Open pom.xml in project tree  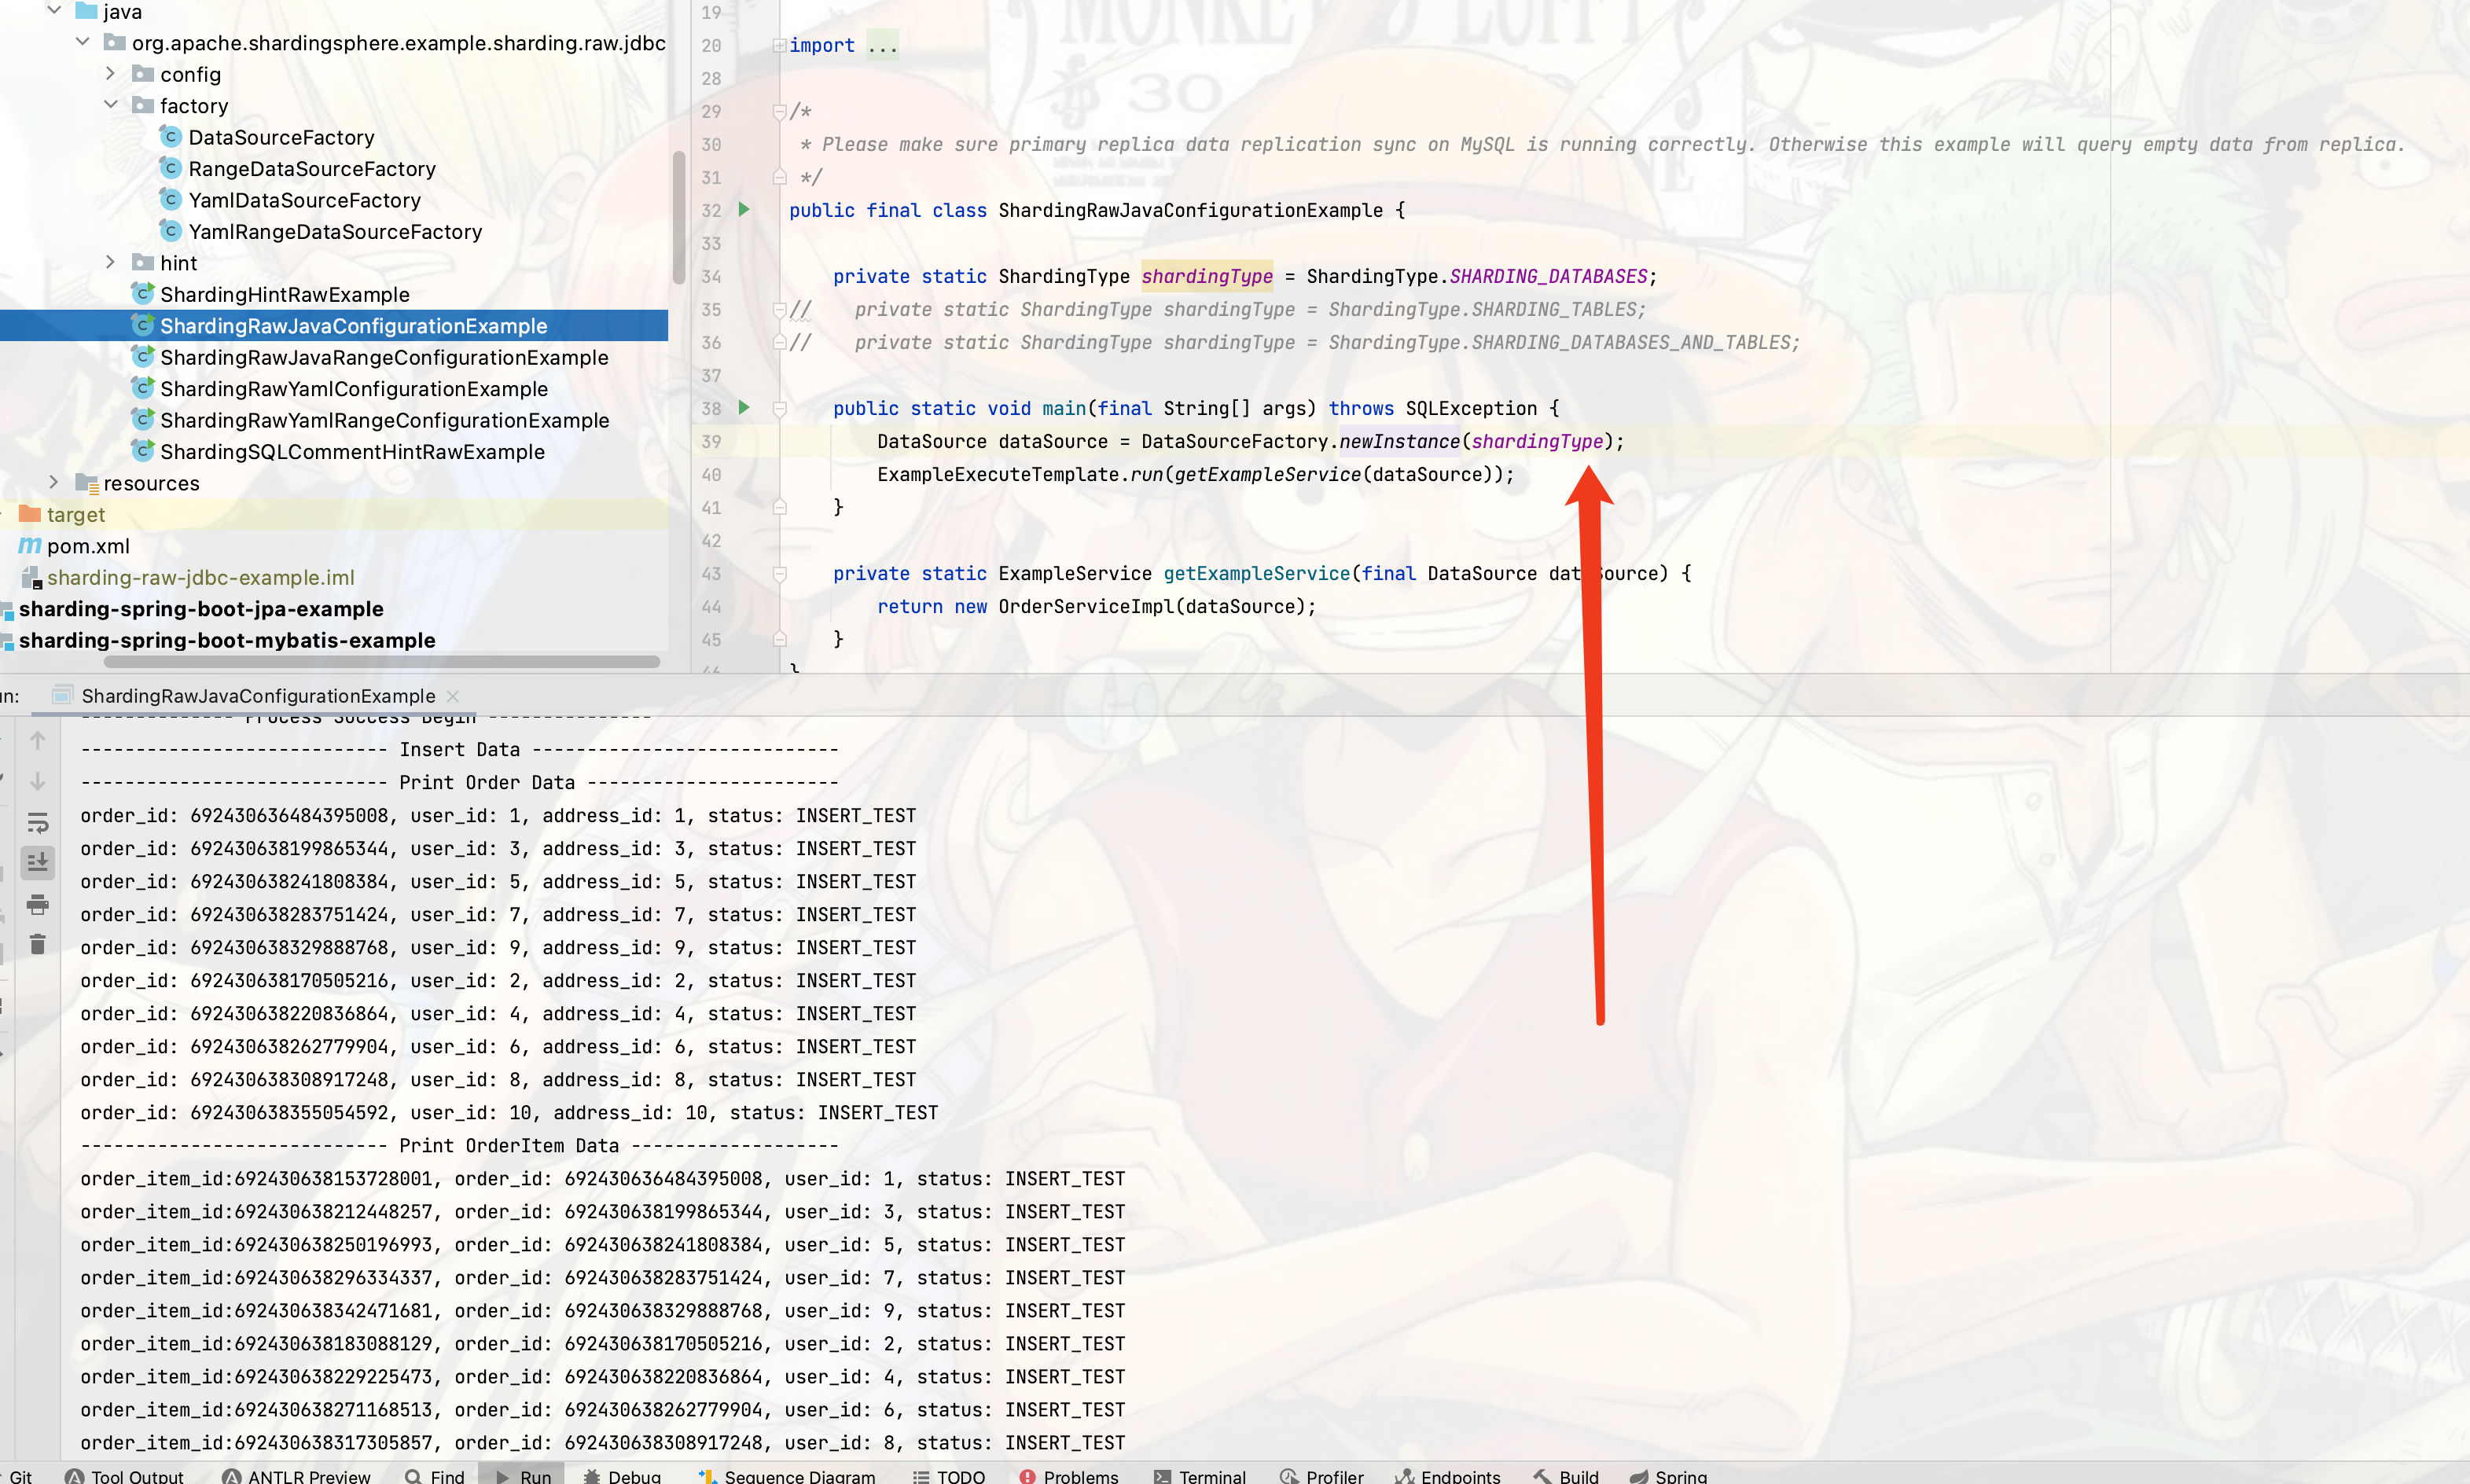coord(88,546)
